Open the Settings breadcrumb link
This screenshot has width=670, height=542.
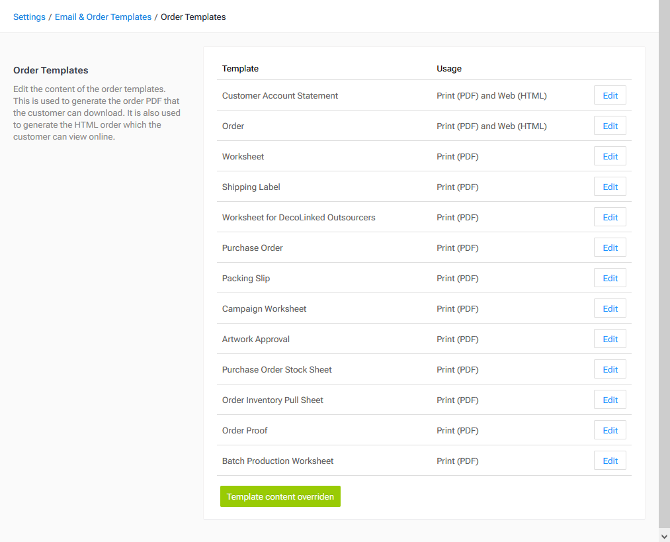click(x=29, y=17)
